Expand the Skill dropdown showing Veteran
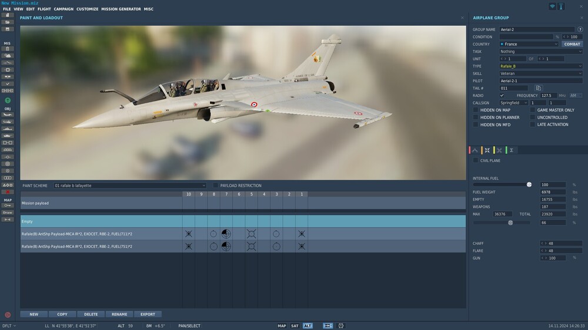 tap(540, 73)
